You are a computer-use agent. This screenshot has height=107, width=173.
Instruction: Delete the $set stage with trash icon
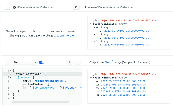pos(70,62)
